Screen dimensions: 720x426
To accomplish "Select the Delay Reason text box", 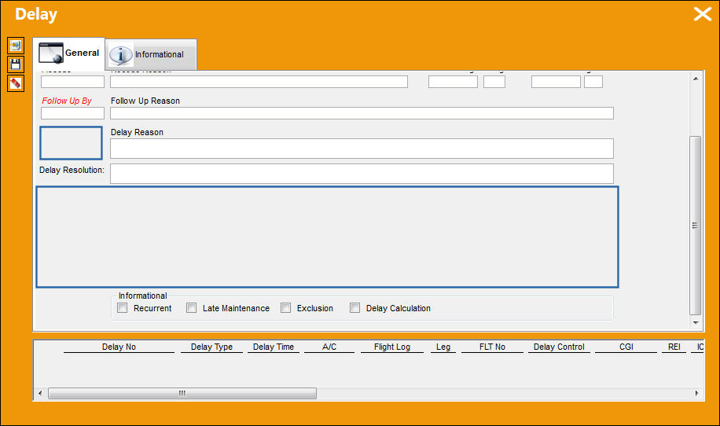I will click(x=362, y=149).
